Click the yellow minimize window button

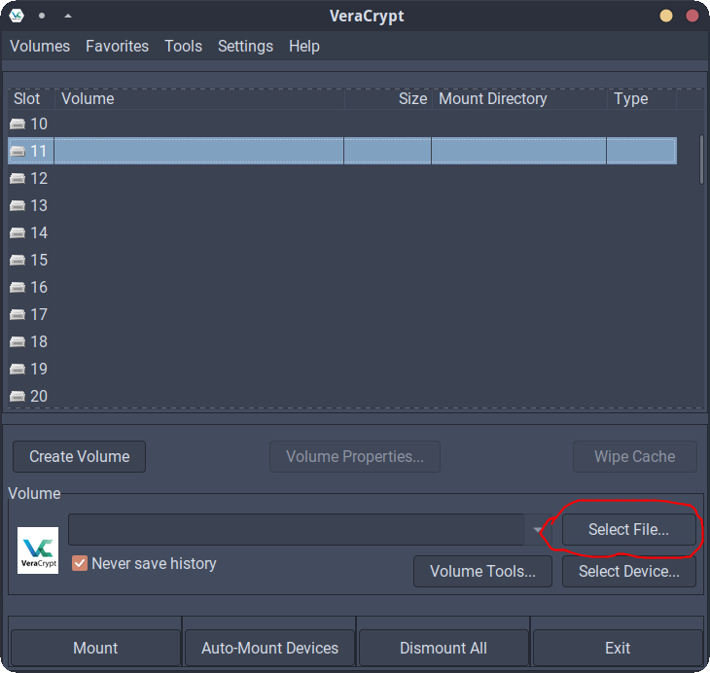click(666, 16)
